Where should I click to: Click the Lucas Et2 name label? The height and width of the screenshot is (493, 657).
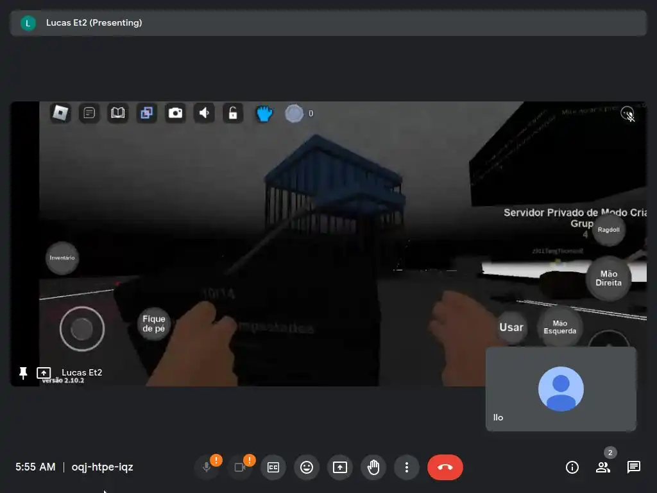[81, 372]
